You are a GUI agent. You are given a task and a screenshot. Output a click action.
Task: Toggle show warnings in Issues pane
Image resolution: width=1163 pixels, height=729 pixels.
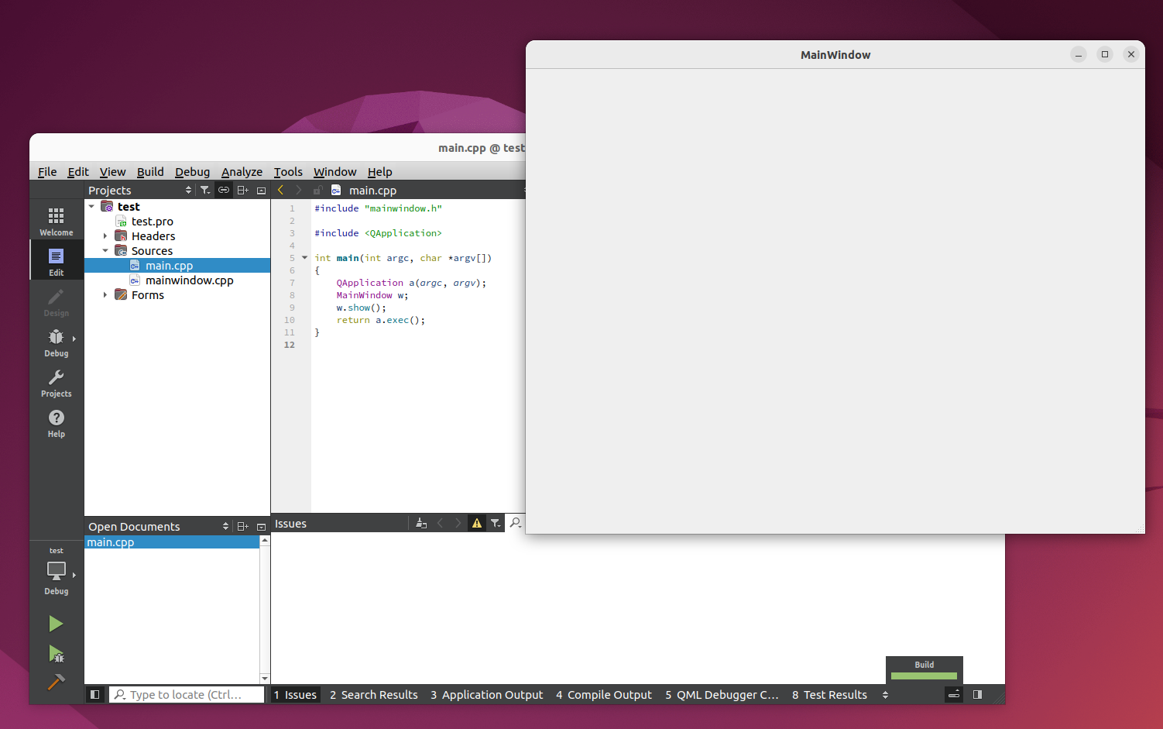tap(477, 523)
